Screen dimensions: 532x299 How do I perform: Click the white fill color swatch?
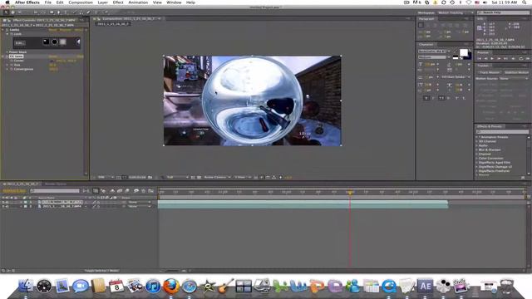464,52
